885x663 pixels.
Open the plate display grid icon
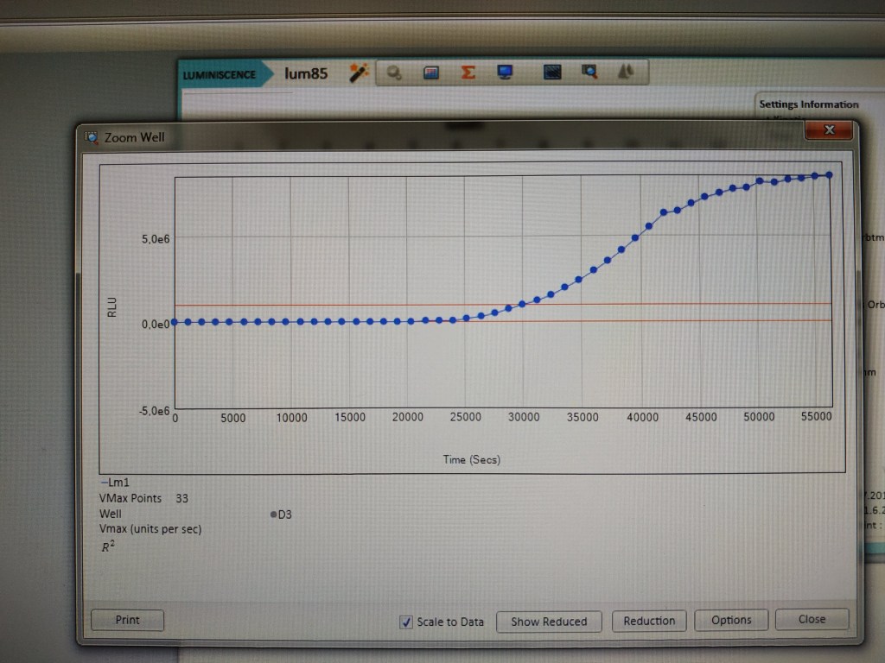tap(431, 73)
